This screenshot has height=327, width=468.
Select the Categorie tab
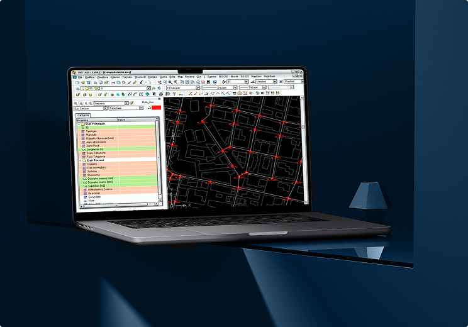point(83,115)
